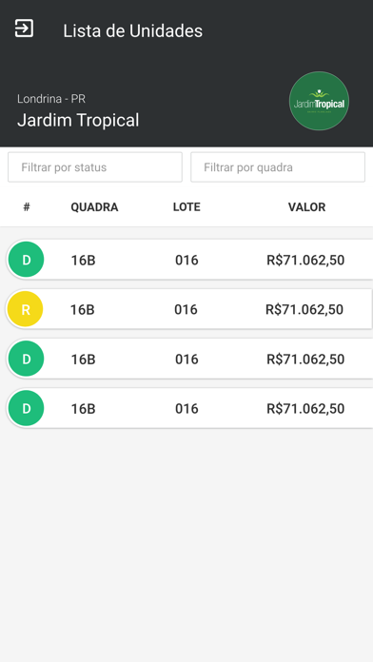Sort by the LOTE column header
This screenshot has width=373, height=662.
(186, 207)
